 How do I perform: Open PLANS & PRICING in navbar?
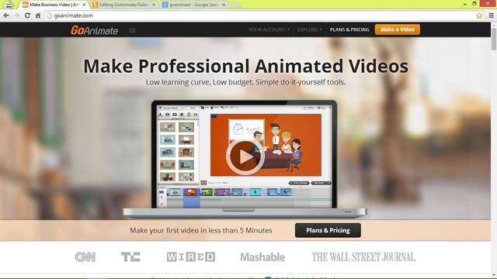pyautogui.click(x=349, y=29)
